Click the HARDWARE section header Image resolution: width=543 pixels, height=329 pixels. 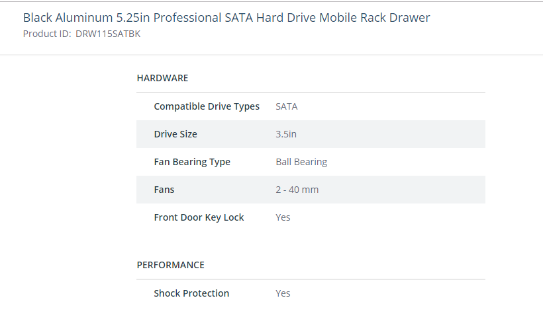pyautogui.click(x=162, y=78)
